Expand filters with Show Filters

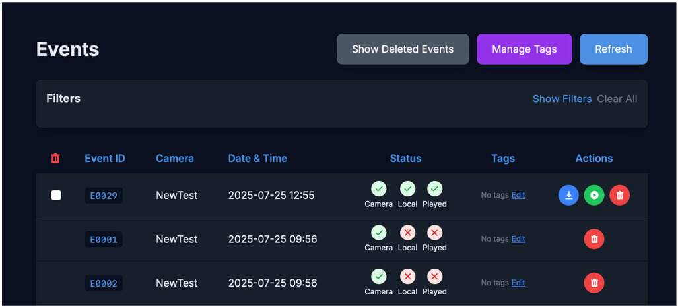(x=562, y=99)
